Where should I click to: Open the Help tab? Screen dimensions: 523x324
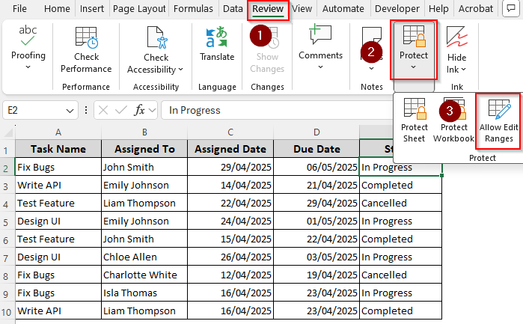coord(438,9)
